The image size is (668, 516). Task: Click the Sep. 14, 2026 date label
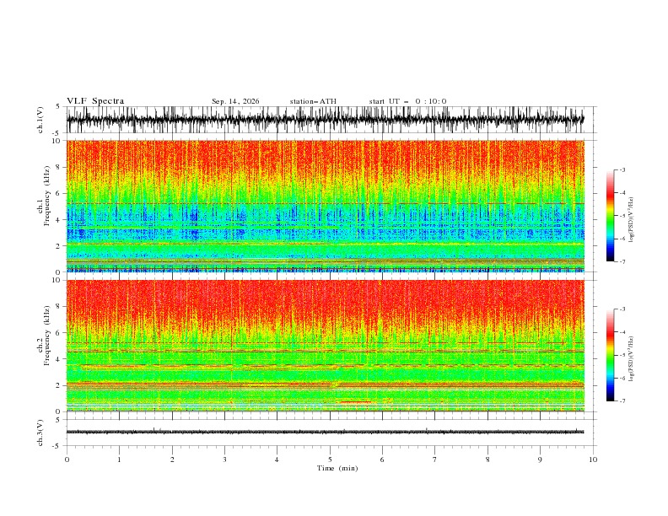click(235, 101)
